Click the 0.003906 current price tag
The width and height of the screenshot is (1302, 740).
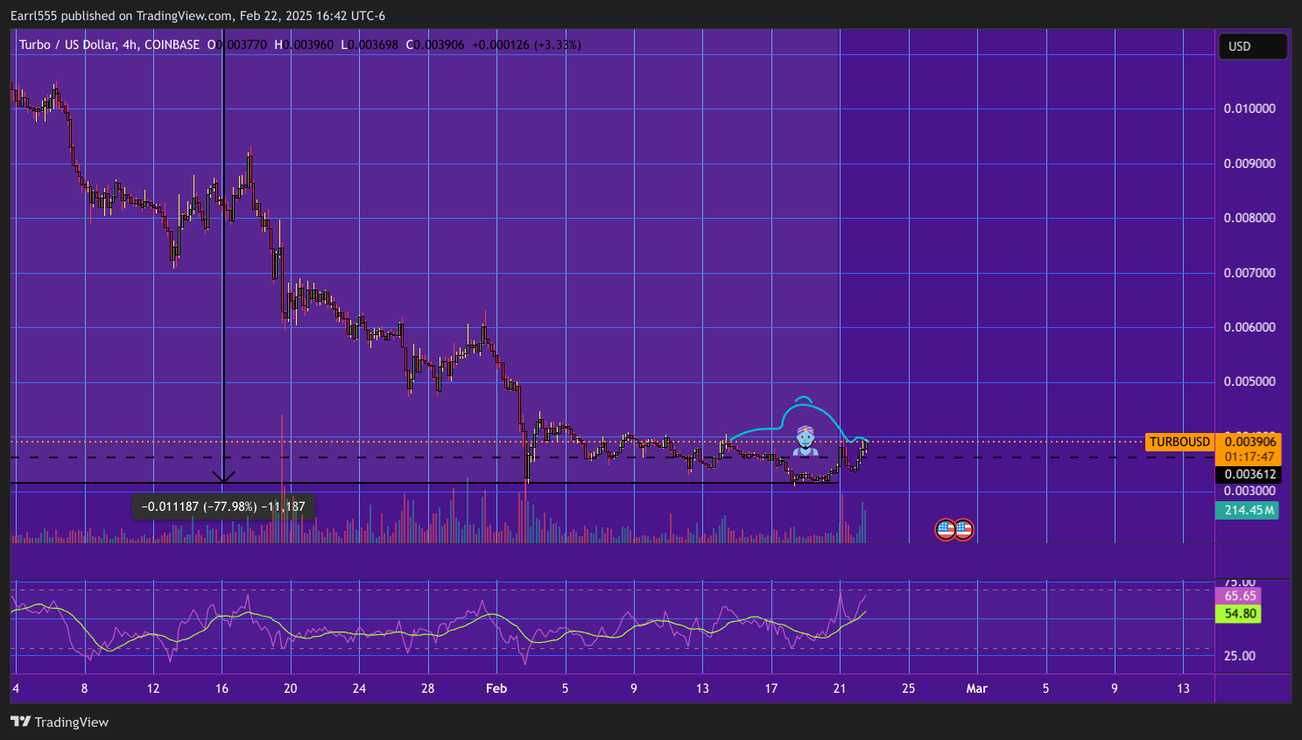1249,442
